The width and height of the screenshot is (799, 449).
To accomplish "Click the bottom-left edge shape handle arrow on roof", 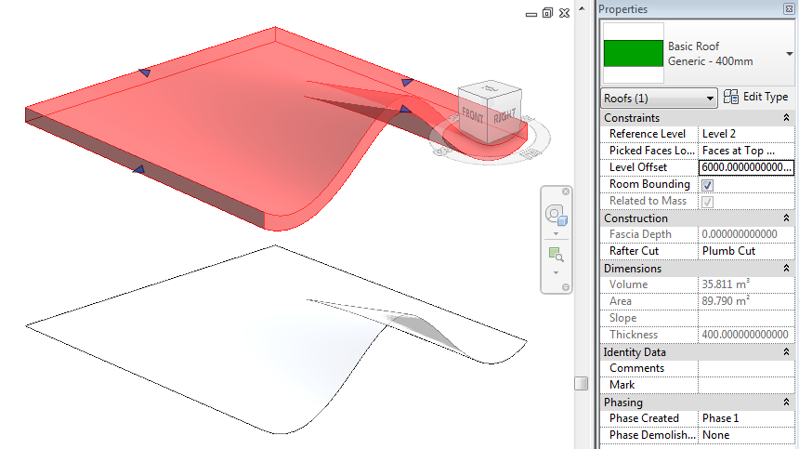I will [x=138, y=168].
